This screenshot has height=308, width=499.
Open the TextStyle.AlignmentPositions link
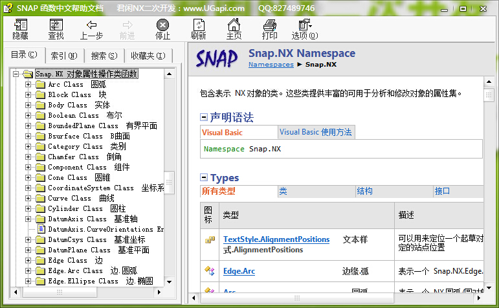pos(276,239)
